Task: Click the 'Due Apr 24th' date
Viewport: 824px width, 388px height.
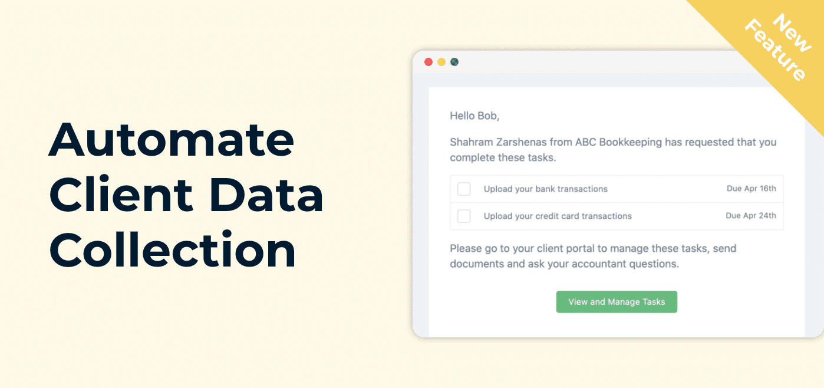Action: click(751, 216)
